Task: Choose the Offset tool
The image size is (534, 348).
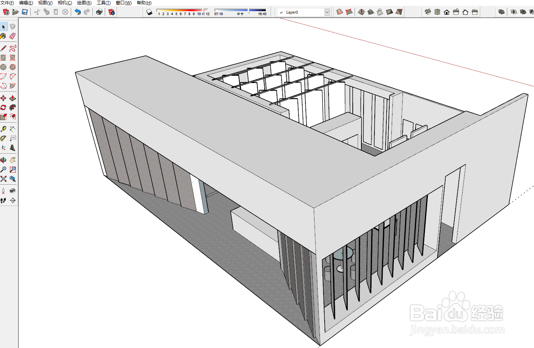Action: pos(13,117)
